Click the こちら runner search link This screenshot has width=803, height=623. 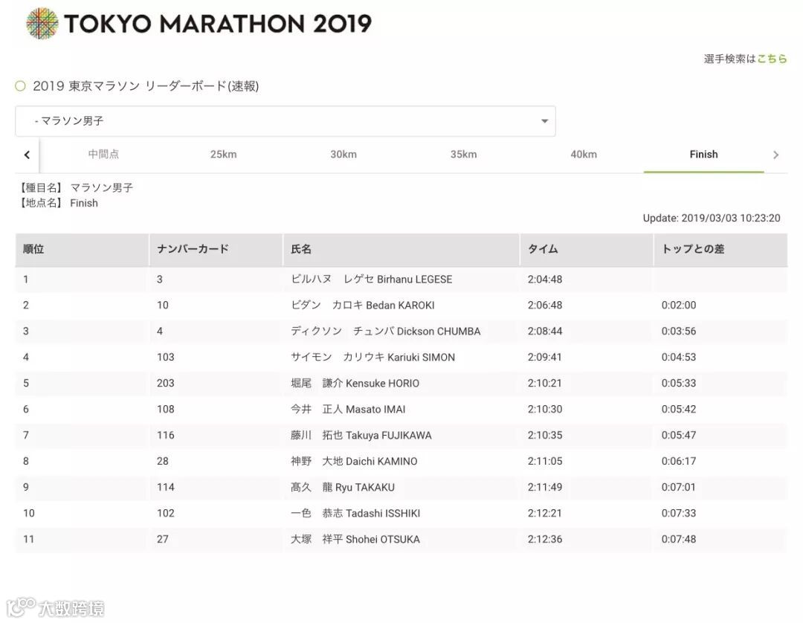772,59
